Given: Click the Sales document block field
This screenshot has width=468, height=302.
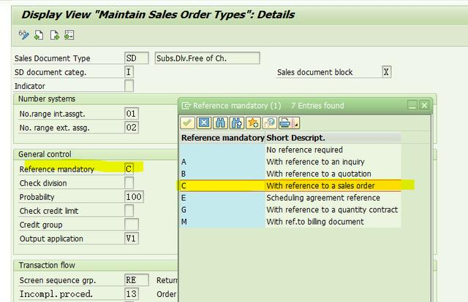Looking at the screenshot, I should coord(386,72).
